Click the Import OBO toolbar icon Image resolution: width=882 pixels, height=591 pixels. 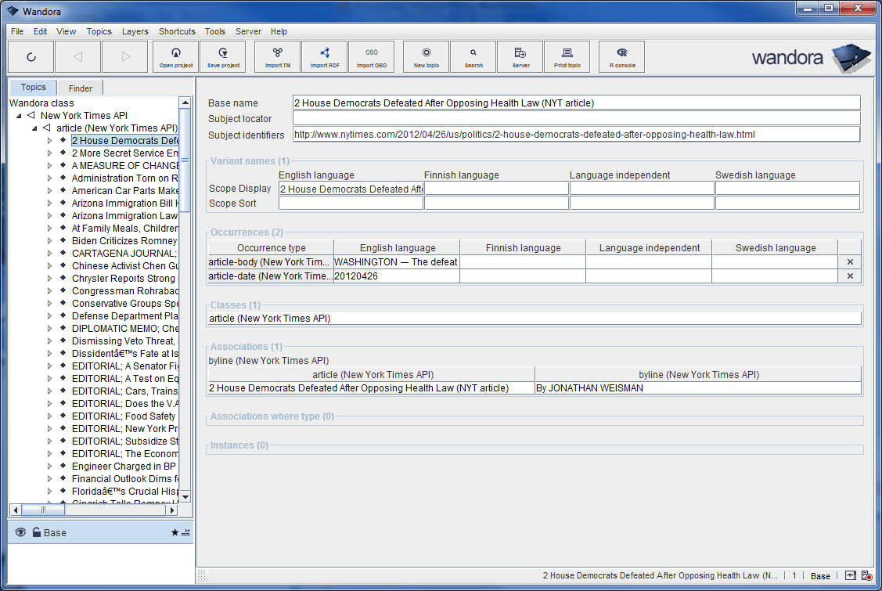(372, 57)
